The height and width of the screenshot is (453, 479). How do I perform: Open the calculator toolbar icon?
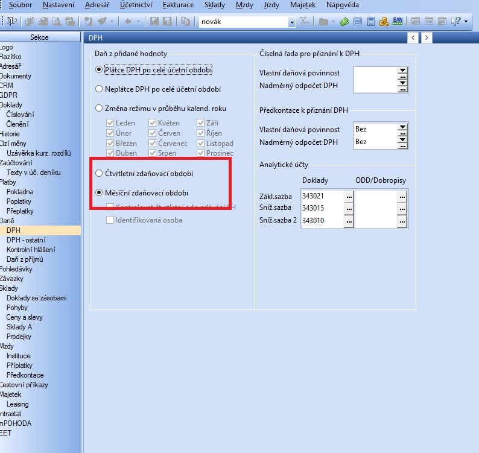(x=371, y=22)
